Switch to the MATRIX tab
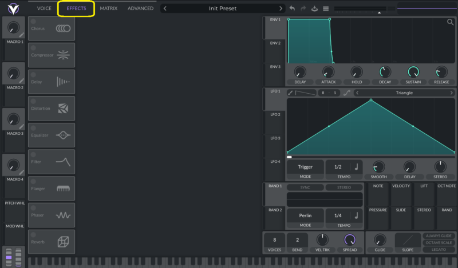Image resolution: width=458 pixels, height=268 pixels. point(108,9)
